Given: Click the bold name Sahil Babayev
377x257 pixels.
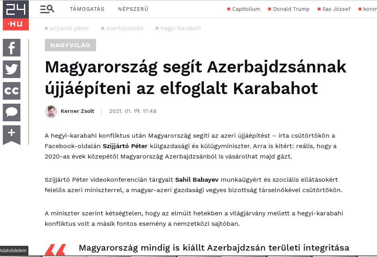Looking at the screenshot, I should point(197,180).
